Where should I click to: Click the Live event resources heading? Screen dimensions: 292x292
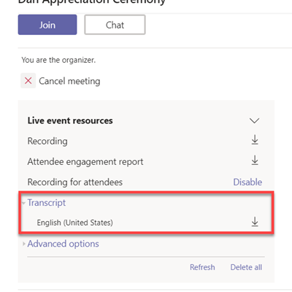click(70, 120)
